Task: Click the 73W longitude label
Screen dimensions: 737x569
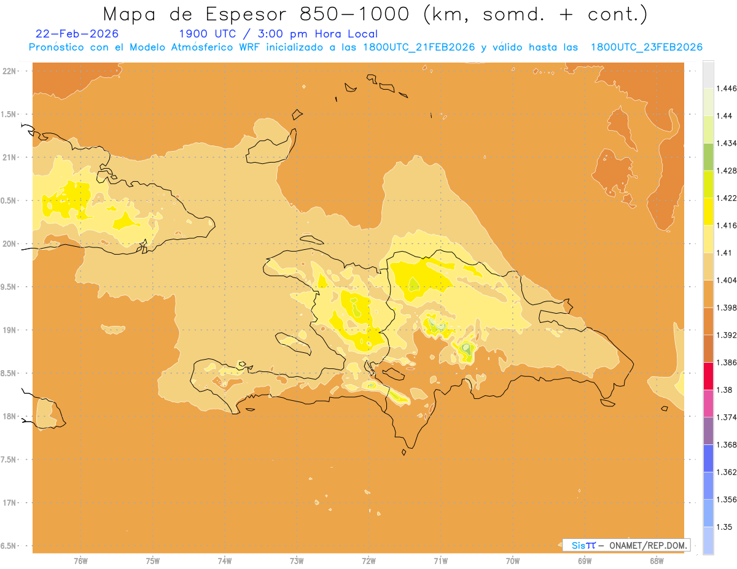Action: coord(297,560)
